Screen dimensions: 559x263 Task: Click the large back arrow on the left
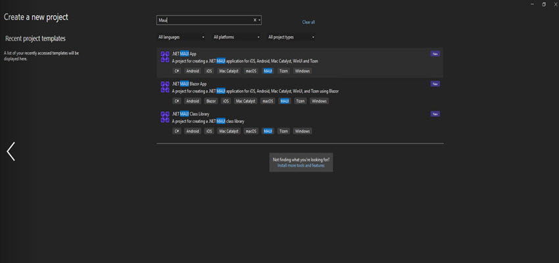tap(11, 152)
